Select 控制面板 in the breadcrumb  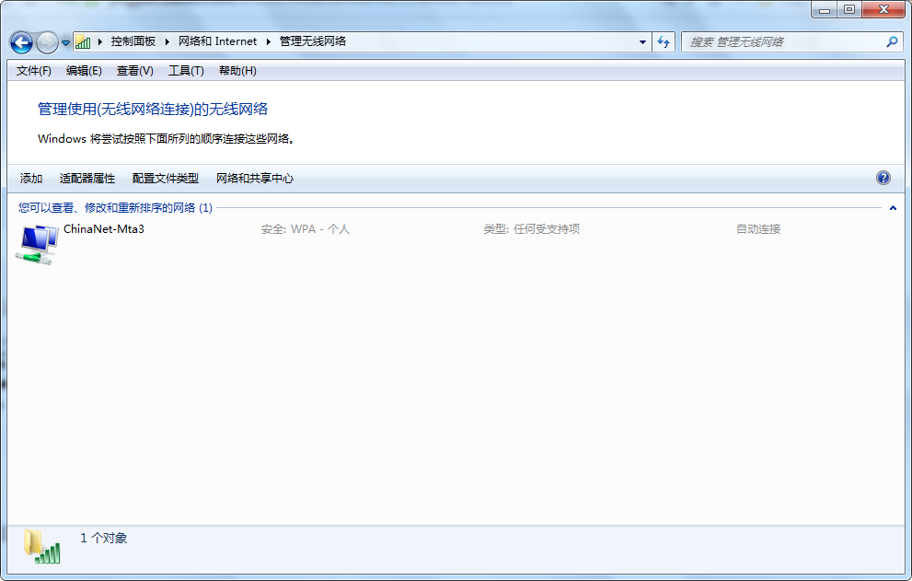(x=133, y=41)
